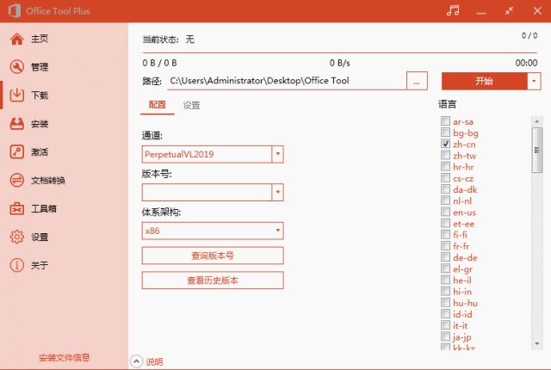Viewport: 551px width, 370px height.
Task: Switch to the 设置 tab beside 配置
Action: (191, 105)
